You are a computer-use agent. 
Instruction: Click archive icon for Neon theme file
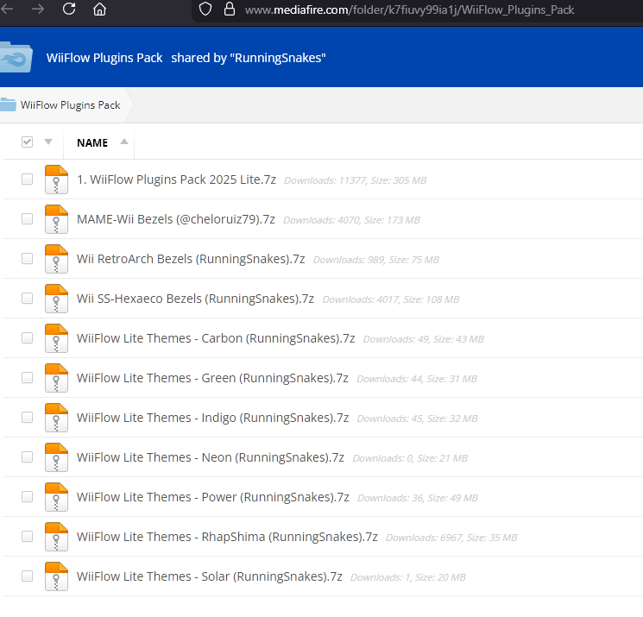tap(56, 457)
